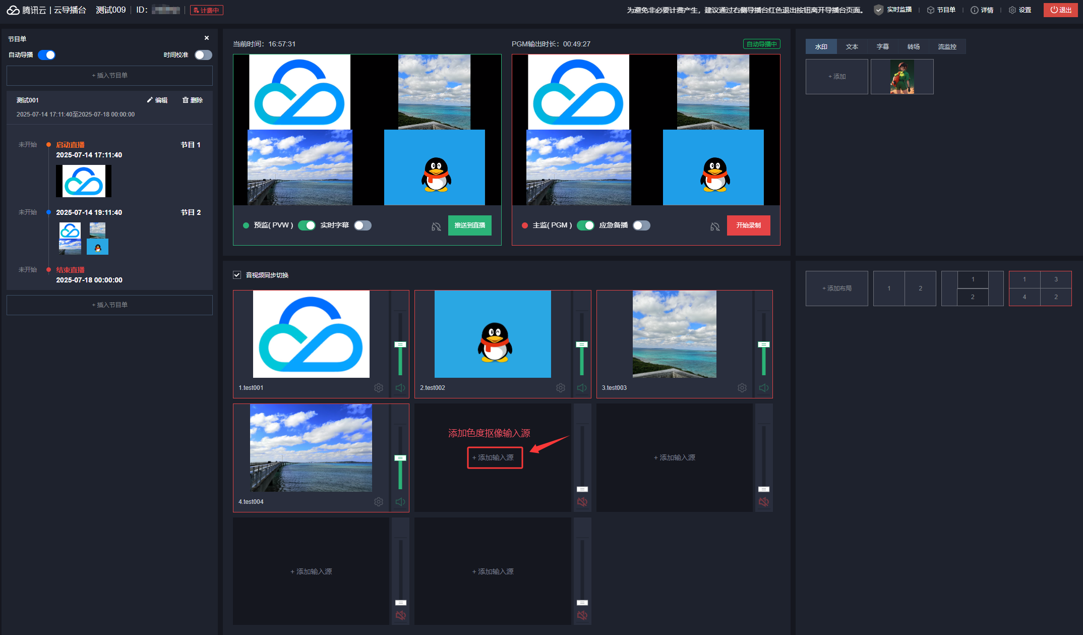The image size is (1083, 635).
Task: Switch to the 转场 tab
Action: point(914,46)
